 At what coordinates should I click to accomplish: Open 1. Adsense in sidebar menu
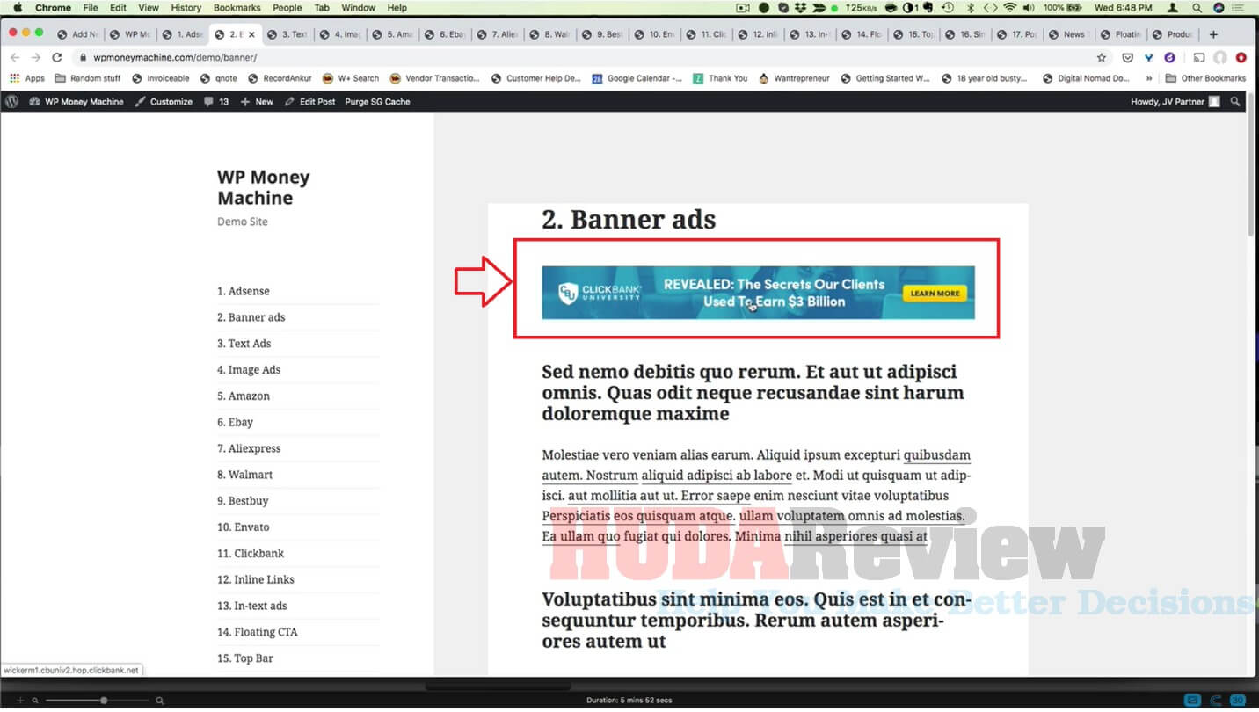(244, 291)
